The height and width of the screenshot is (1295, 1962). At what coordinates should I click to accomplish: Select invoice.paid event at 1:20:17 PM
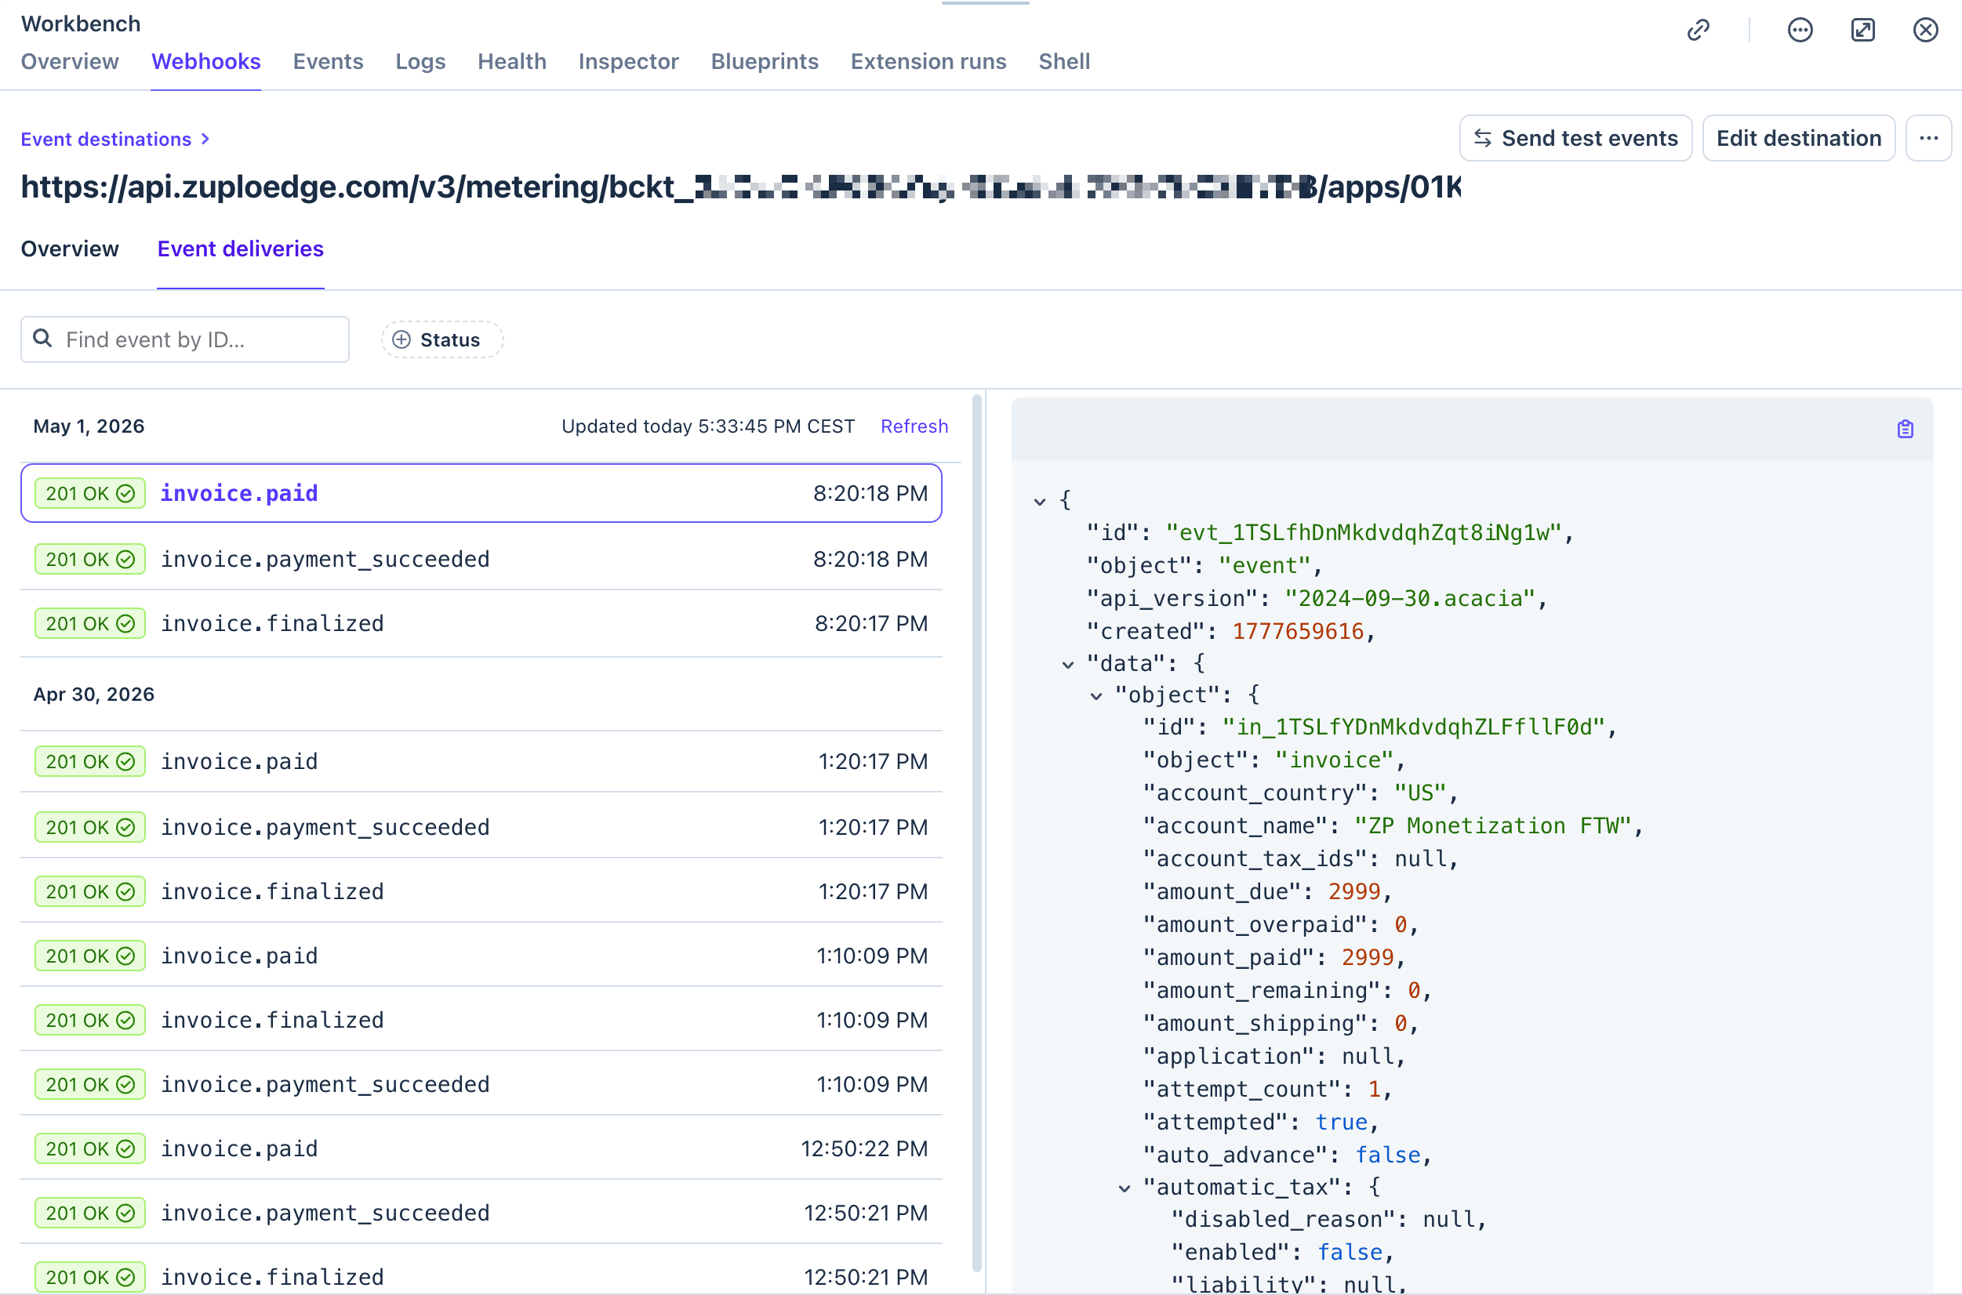481,760
